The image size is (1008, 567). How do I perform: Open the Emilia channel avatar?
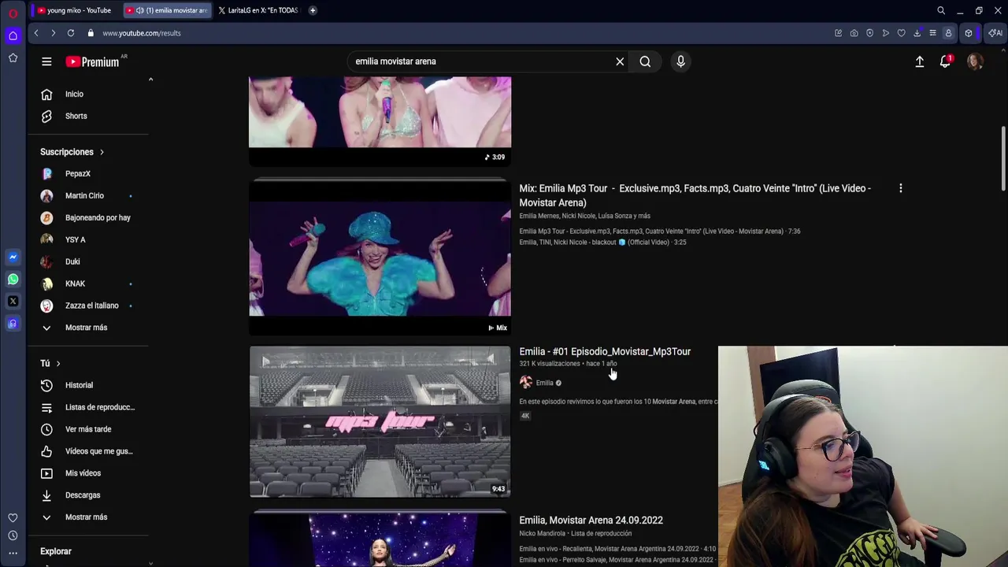(526, 383)
